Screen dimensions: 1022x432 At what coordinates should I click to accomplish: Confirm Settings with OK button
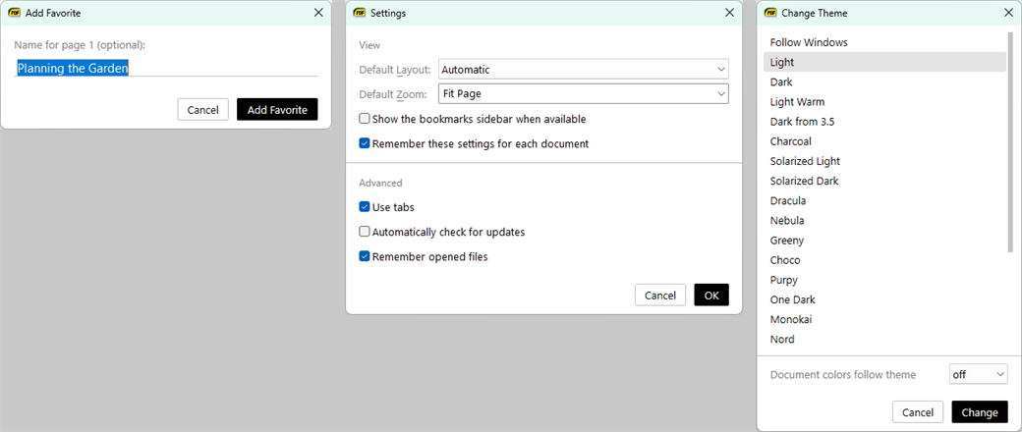point(711,296)
